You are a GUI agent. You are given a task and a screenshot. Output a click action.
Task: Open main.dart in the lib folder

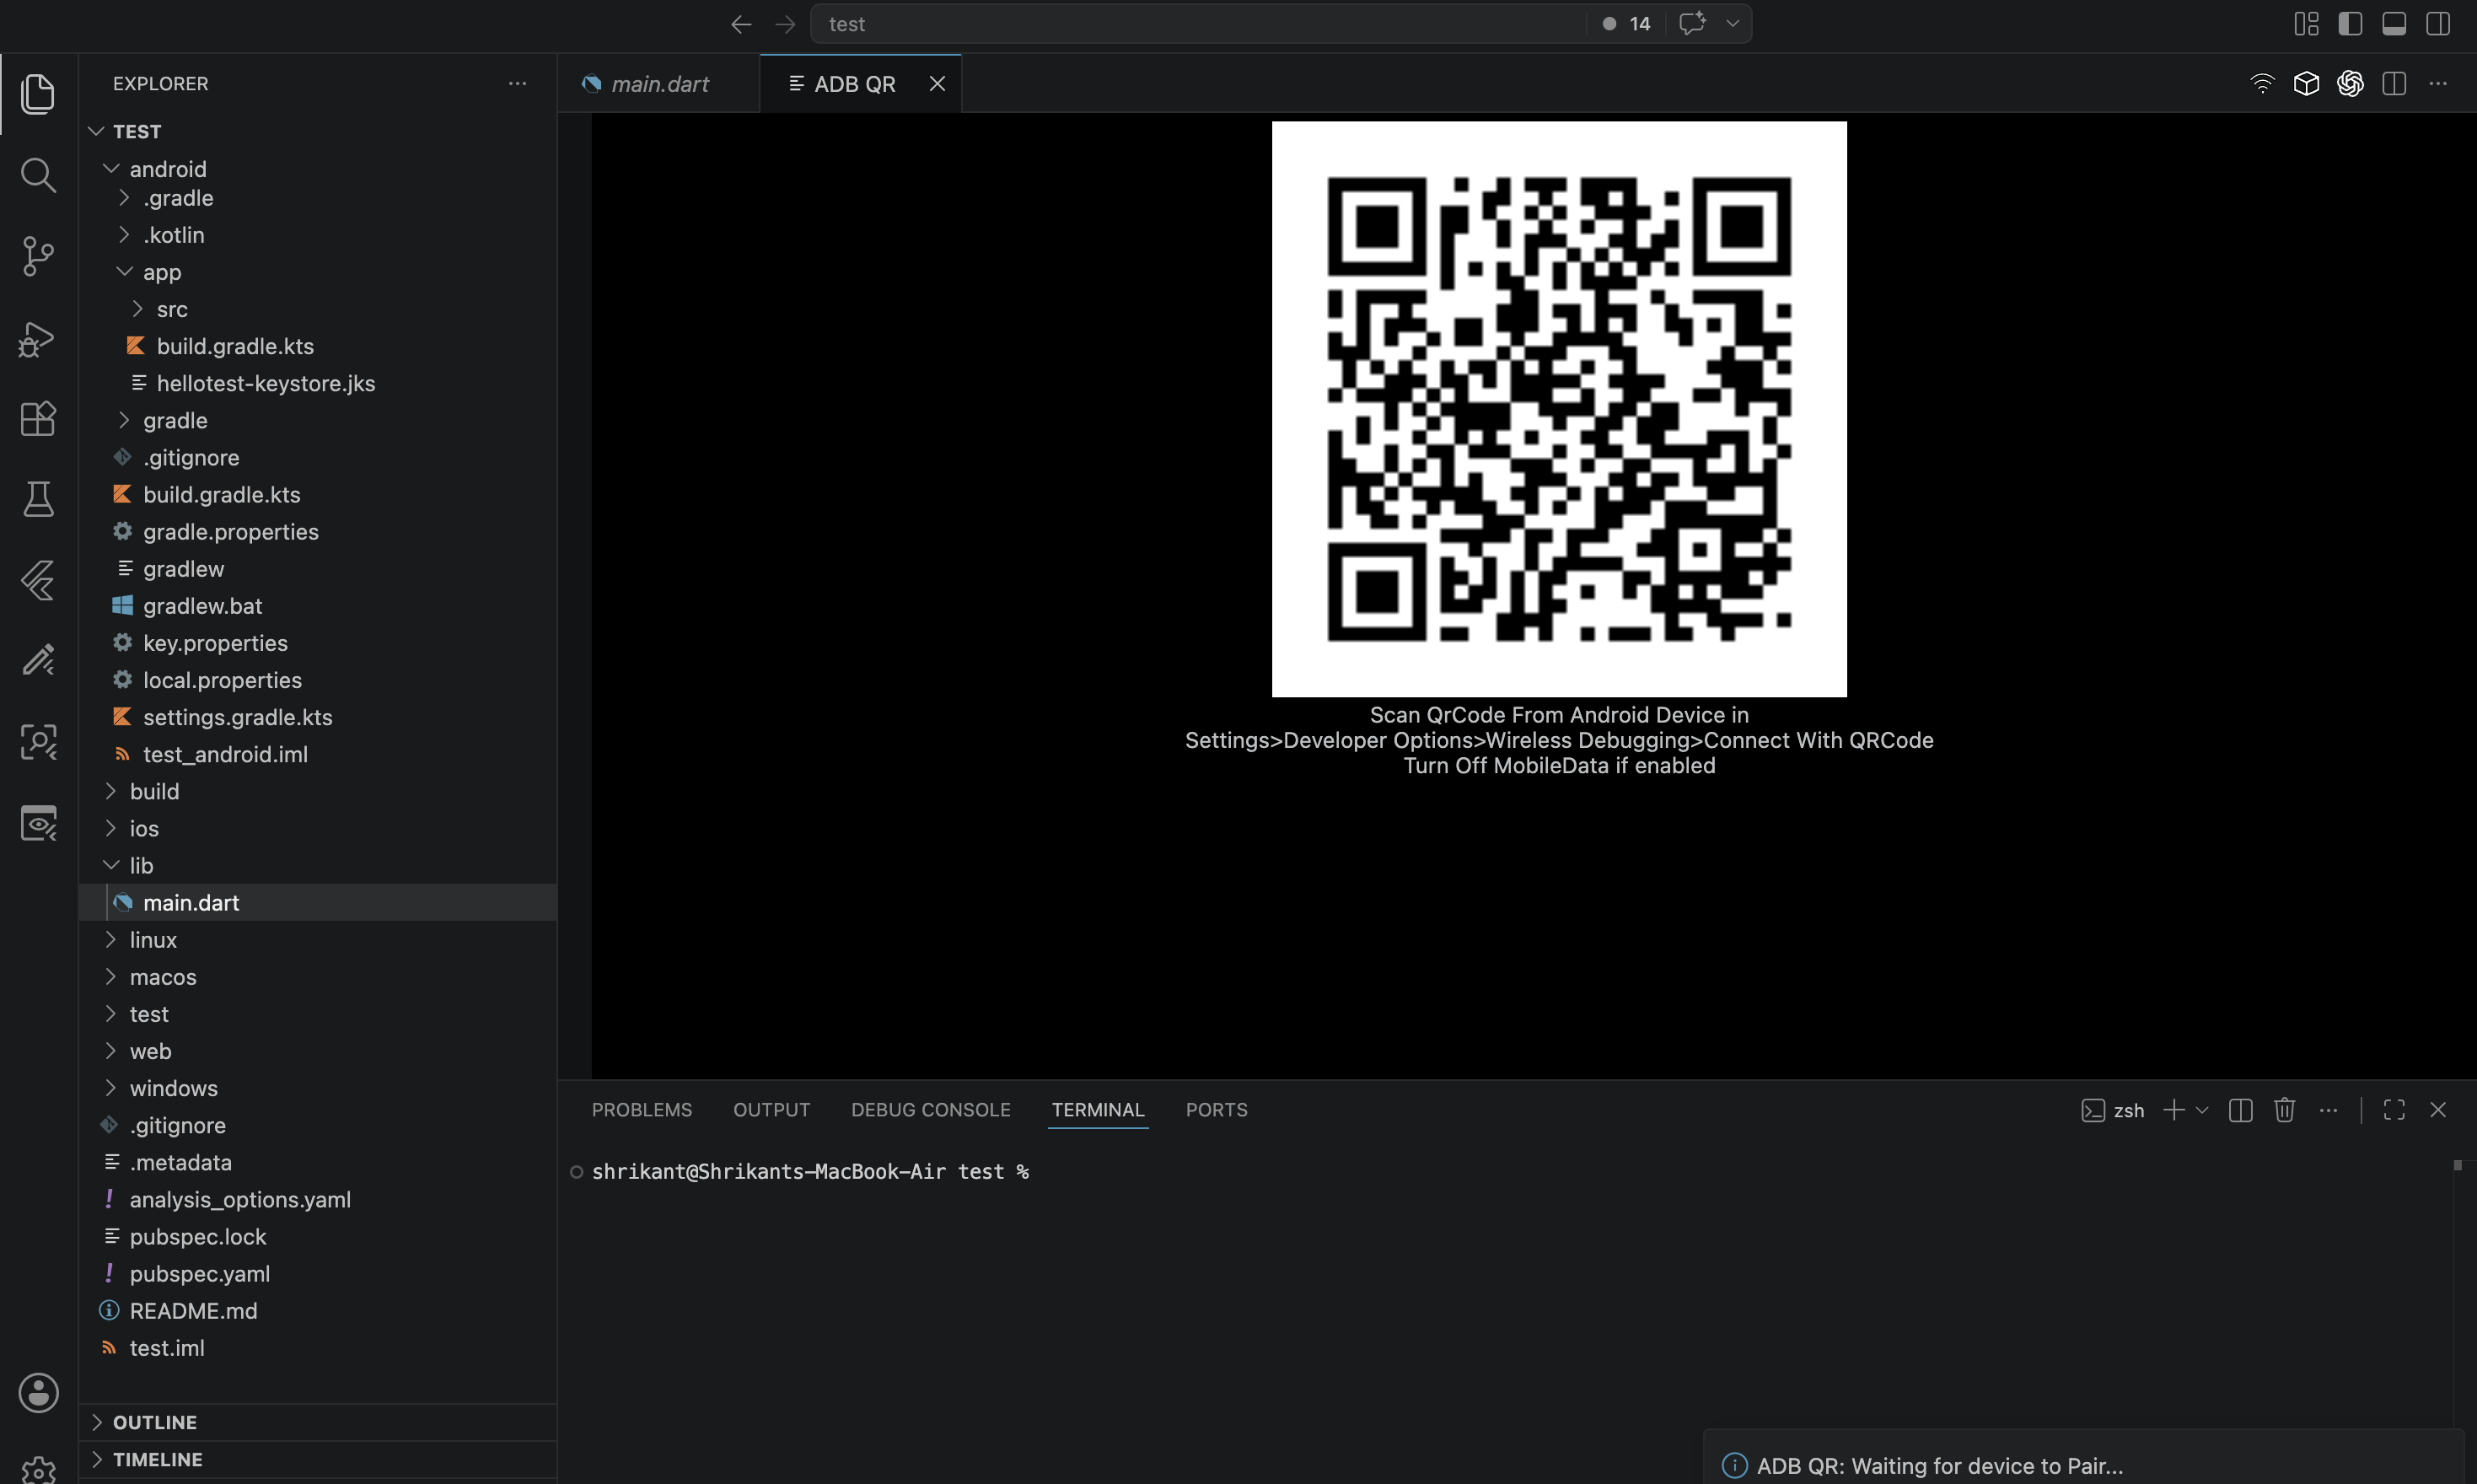tap(318, 902)
